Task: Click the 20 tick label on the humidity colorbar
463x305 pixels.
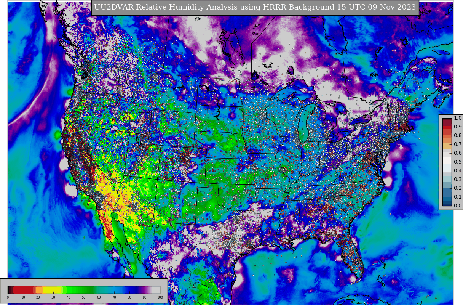Action: click(x=38, y=297)
